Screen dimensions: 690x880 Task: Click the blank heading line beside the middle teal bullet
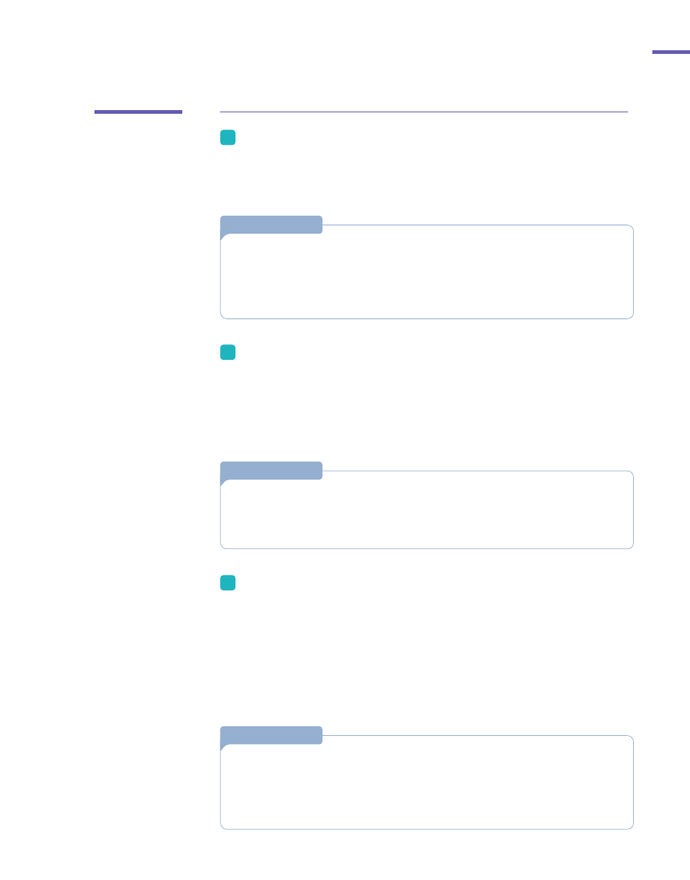pos(428,353)
